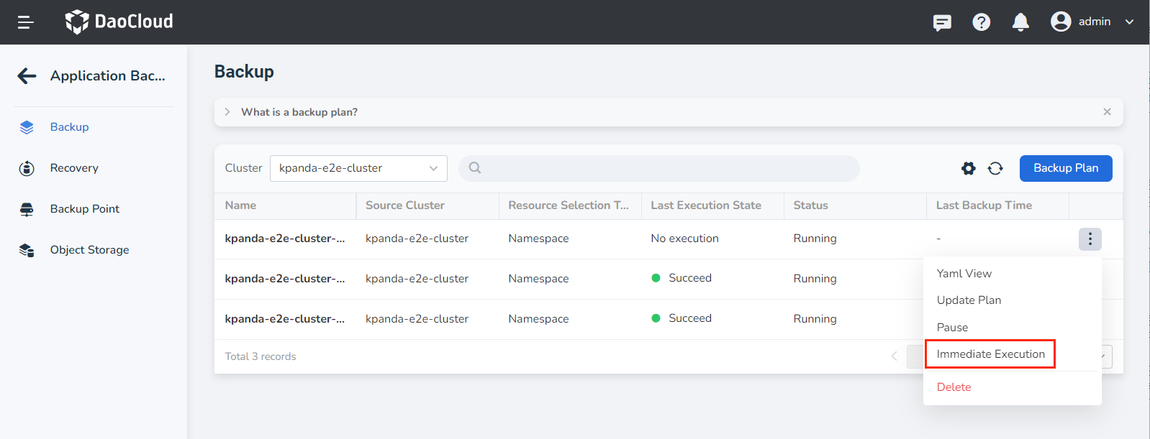Choose Yaml View in the menu
This screenshot has height=439, width=1150.
pyautogui.click(x=964, y=274)
